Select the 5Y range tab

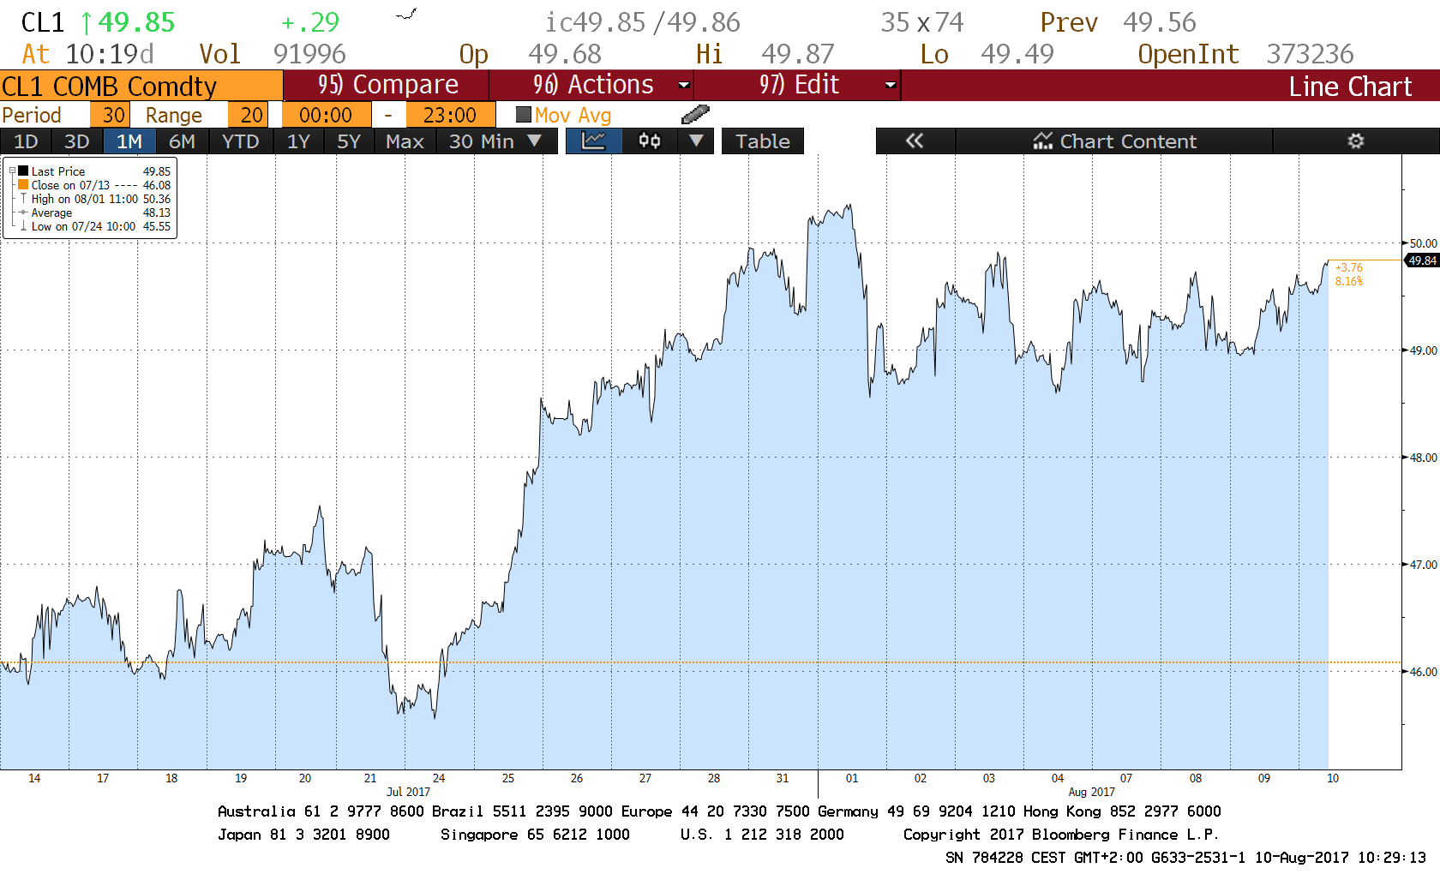tap(349, 141)
